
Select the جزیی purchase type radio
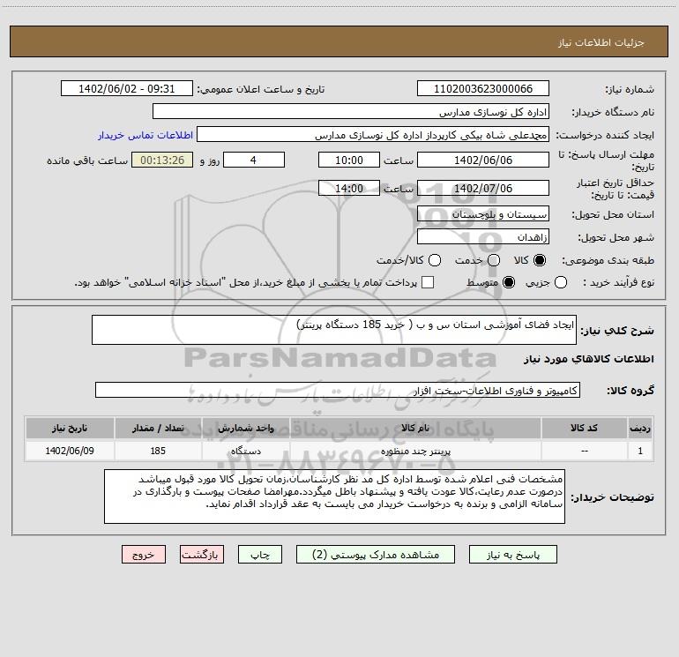point(561,282)
